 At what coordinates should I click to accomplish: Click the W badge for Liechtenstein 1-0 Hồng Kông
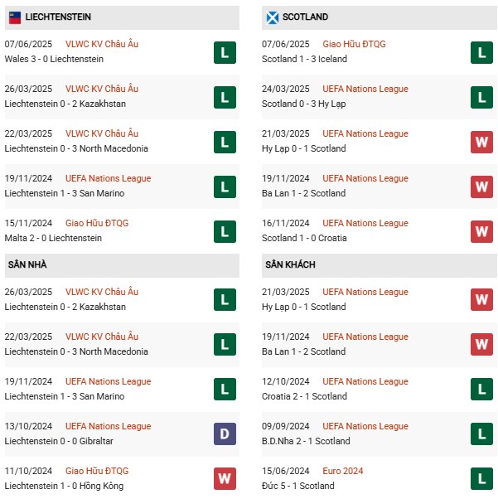(225, 478)
